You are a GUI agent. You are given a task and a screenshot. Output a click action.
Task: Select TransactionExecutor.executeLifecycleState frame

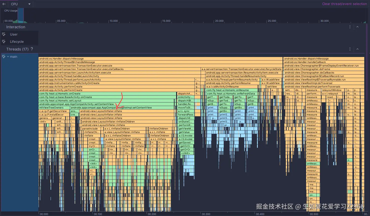[x=242, y=69]
